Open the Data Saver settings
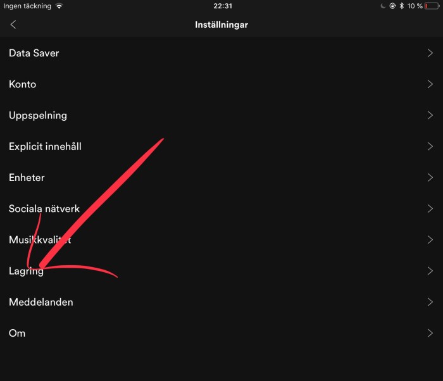443x381 pixels. (221, 53)
